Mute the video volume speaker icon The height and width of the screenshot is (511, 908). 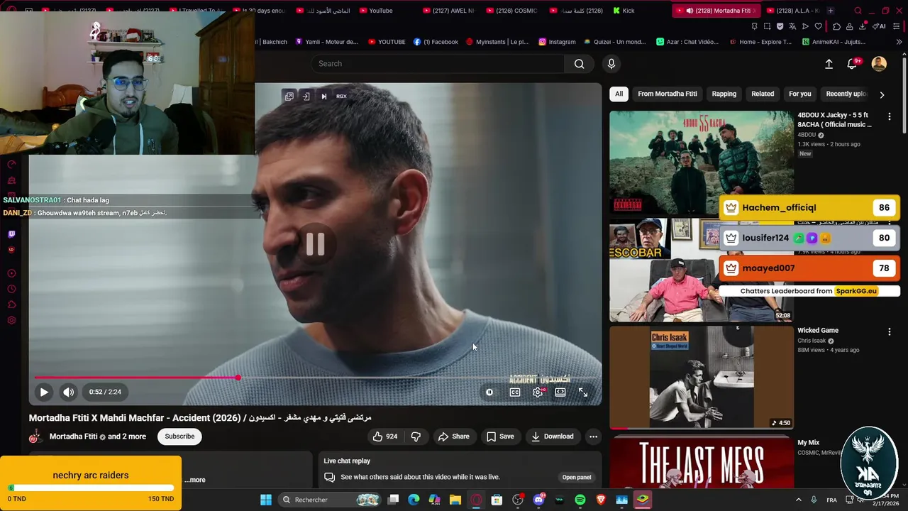point(68,392)
